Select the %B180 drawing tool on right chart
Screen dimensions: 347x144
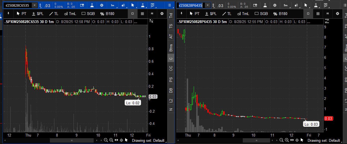click(x=280, y=14)
